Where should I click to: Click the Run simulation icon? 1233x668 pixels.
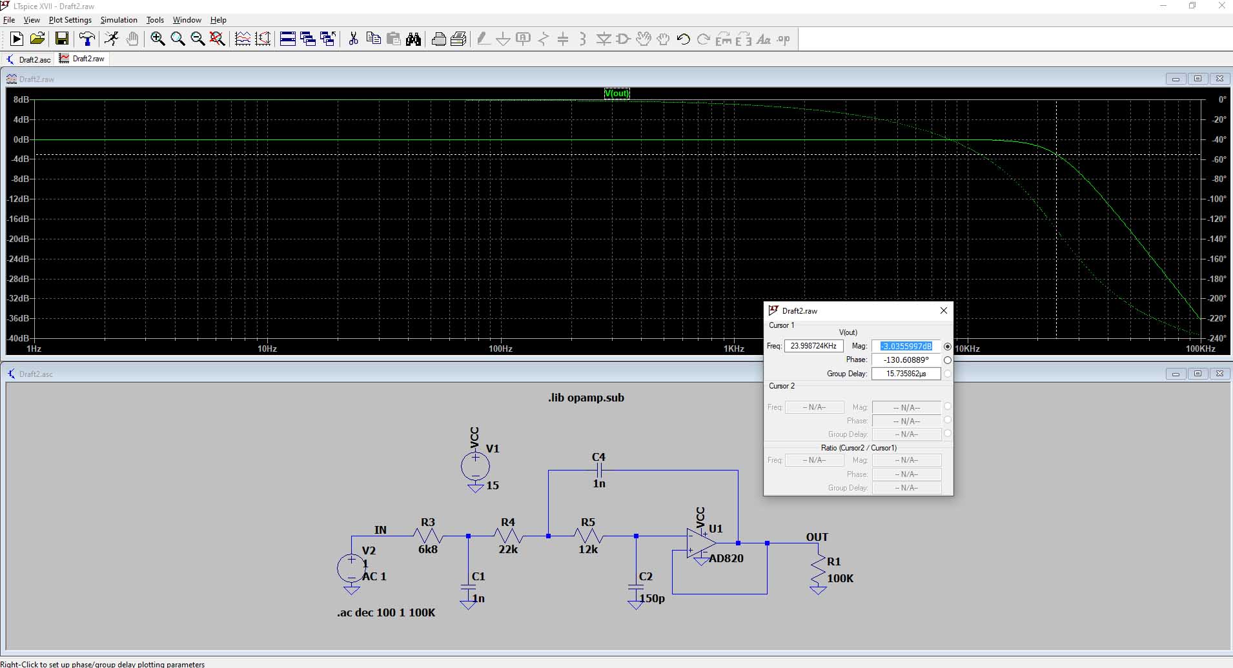point(17,39)
